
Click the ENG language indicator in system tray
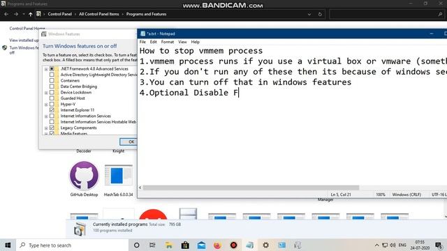402,245
